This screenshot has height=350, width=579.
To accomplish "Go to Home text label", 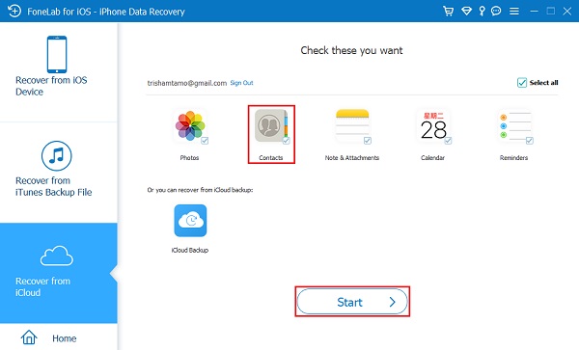I will tap(65, 338).
